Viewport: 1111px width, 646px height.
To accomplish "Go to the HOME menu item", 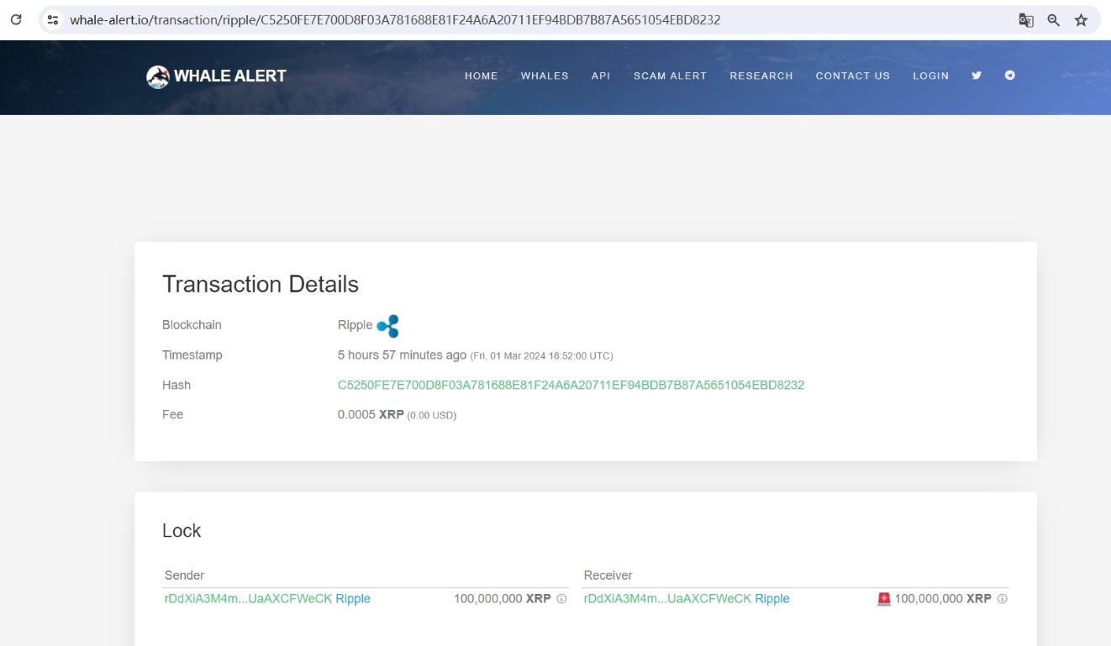I will tap(482, 76).
